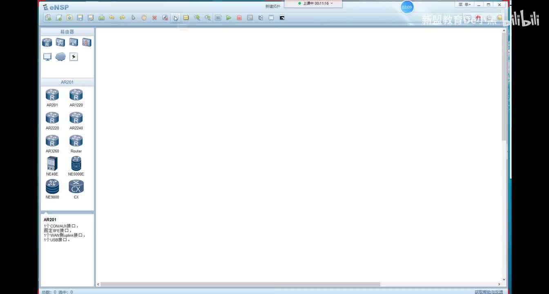Viewport: 549px width, 294px height.
Task: Open help with the question mark icon
Action: [499, 18]
